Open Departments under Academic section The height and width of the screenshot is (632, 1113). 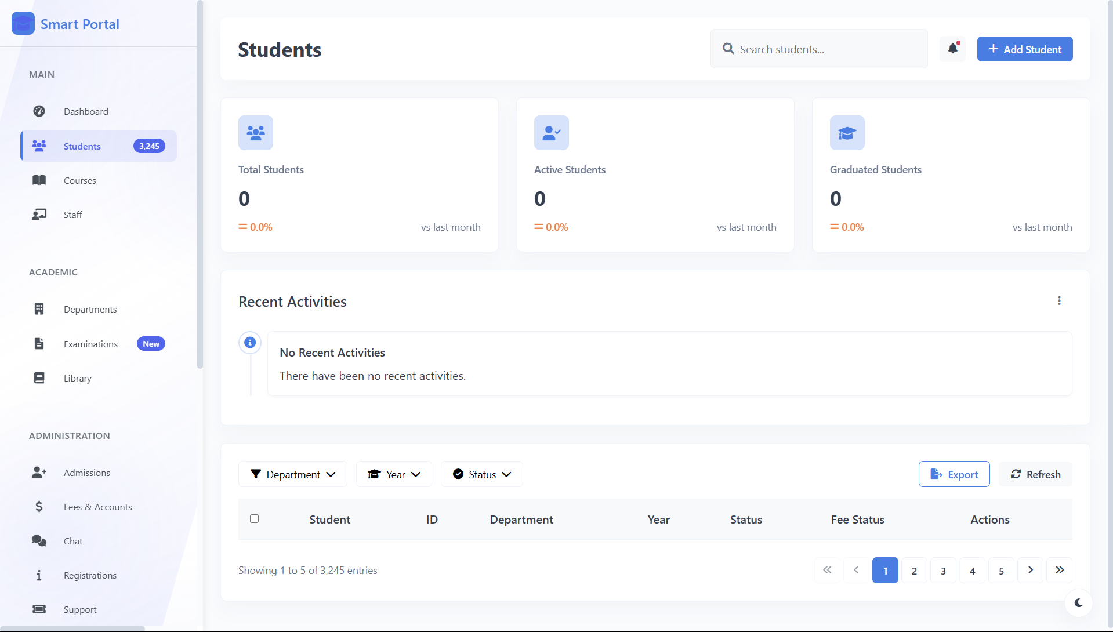point(90,308)
